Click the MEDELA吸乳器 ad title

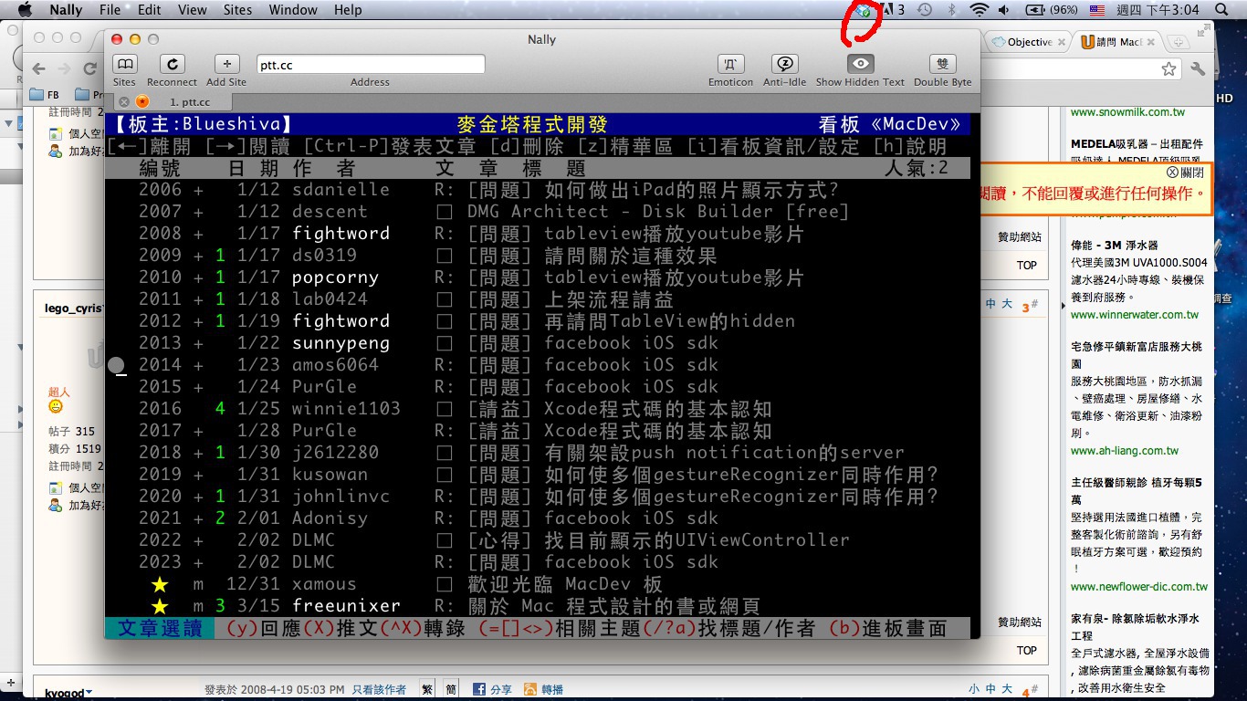point(1137,144)
